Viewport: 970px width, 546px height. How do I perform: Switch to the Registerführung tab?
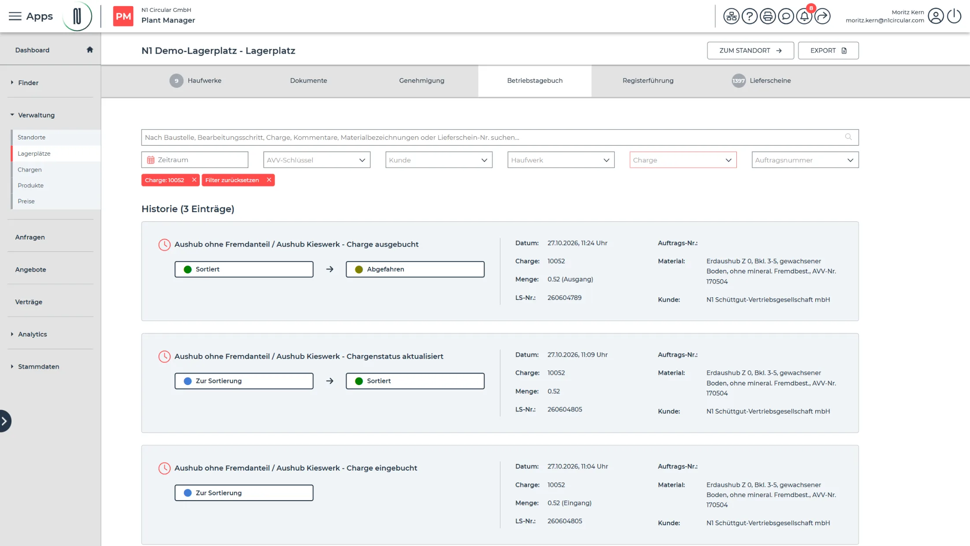648,81
